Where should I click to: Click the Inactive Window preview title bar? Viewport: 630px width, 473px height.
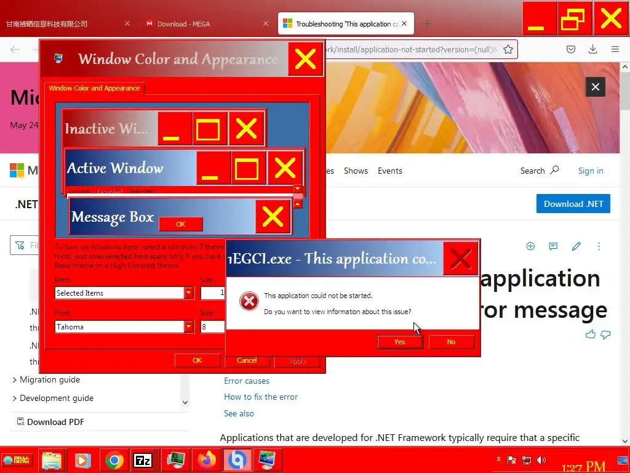coord(110,129)
